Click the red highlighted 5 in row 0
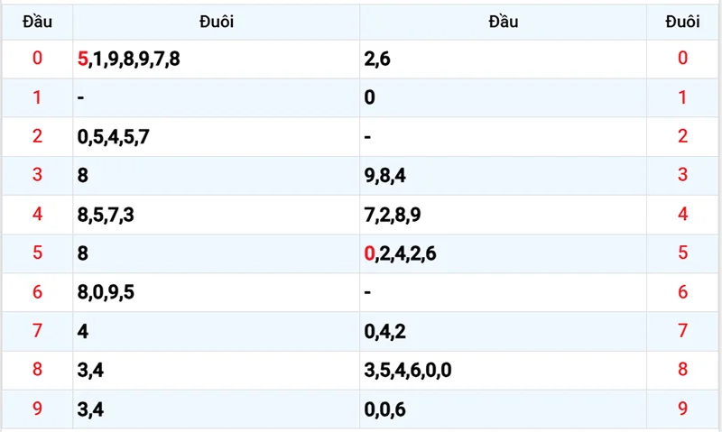Image resolution: width=722 pixels, height=432 pixels. (83, 60)
